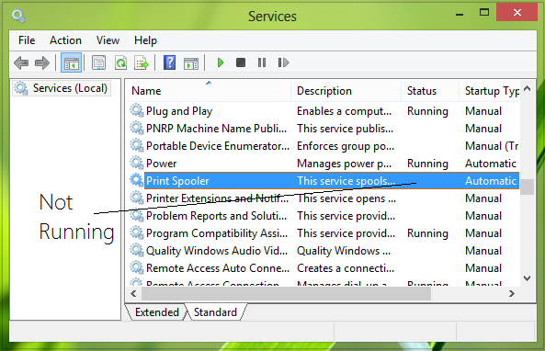
Task: Click Automatic startup type of Print Spooler
Action: click(491, 181)
